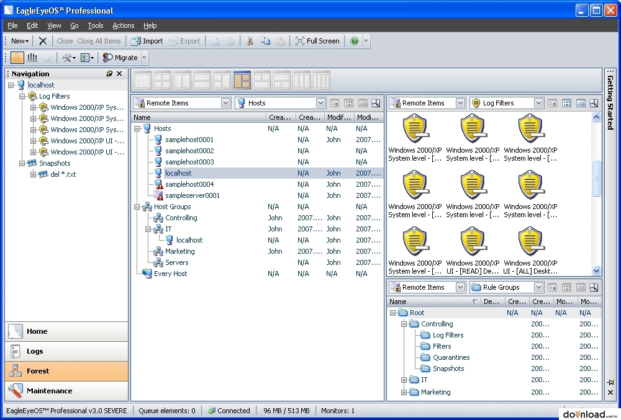The image size is (621, 420).
Task: Open the New dropdown in the toolbar
Action: (x=20, y=41)
